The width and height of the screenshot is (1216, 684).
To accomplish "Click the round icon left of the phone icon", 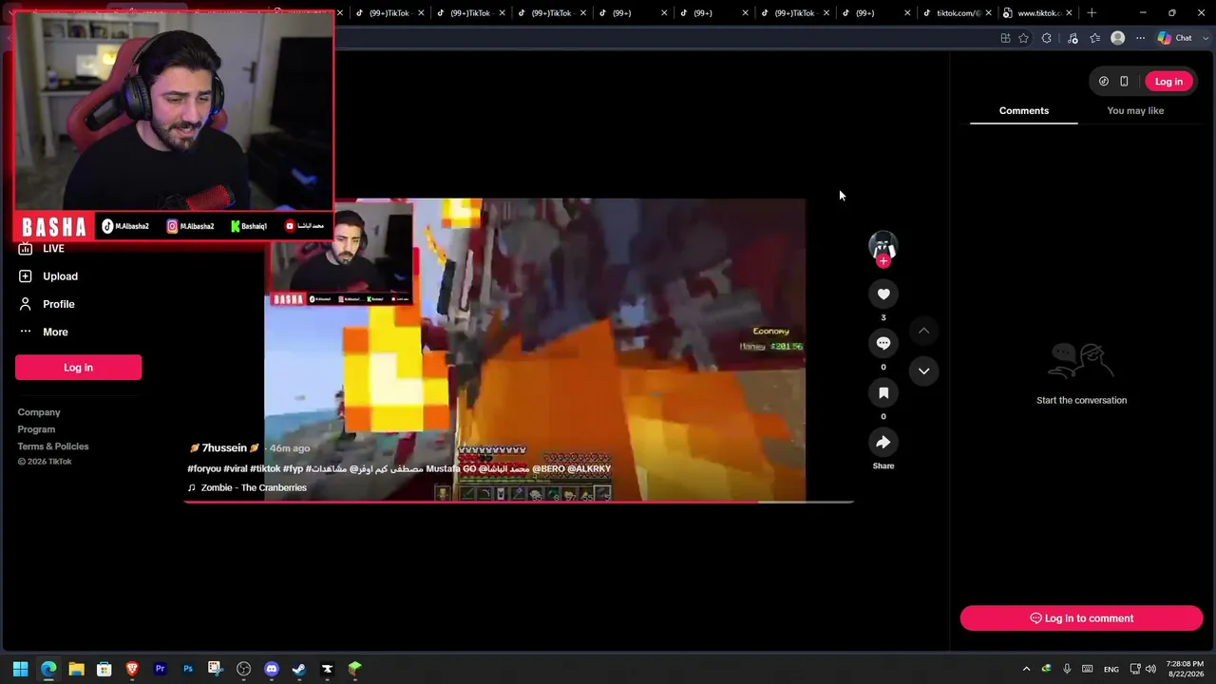I will pos(1103,82).
